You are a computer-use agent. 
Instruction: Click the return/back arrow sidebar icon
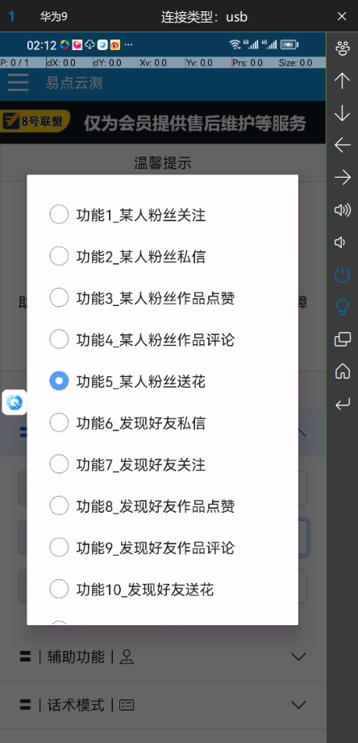(x=342, y=404)
